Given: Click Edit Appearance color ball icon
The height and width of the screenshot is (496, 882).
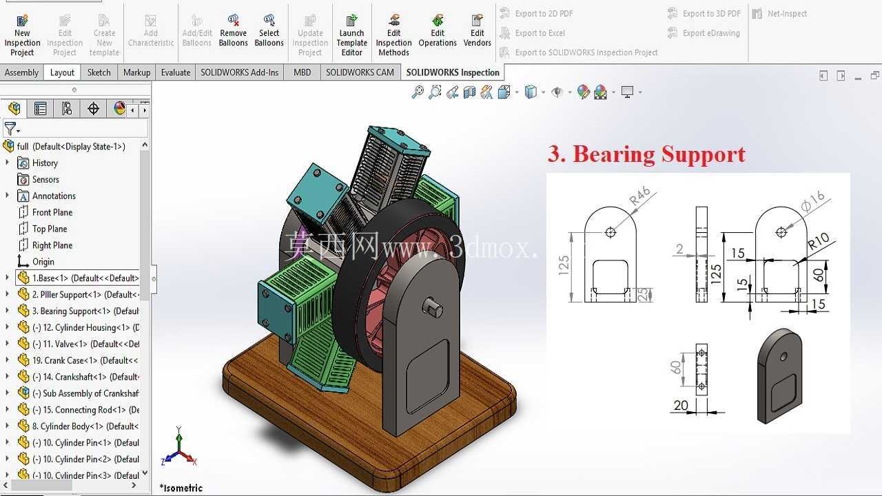Looking at the screenshot, I should point(584,92).
